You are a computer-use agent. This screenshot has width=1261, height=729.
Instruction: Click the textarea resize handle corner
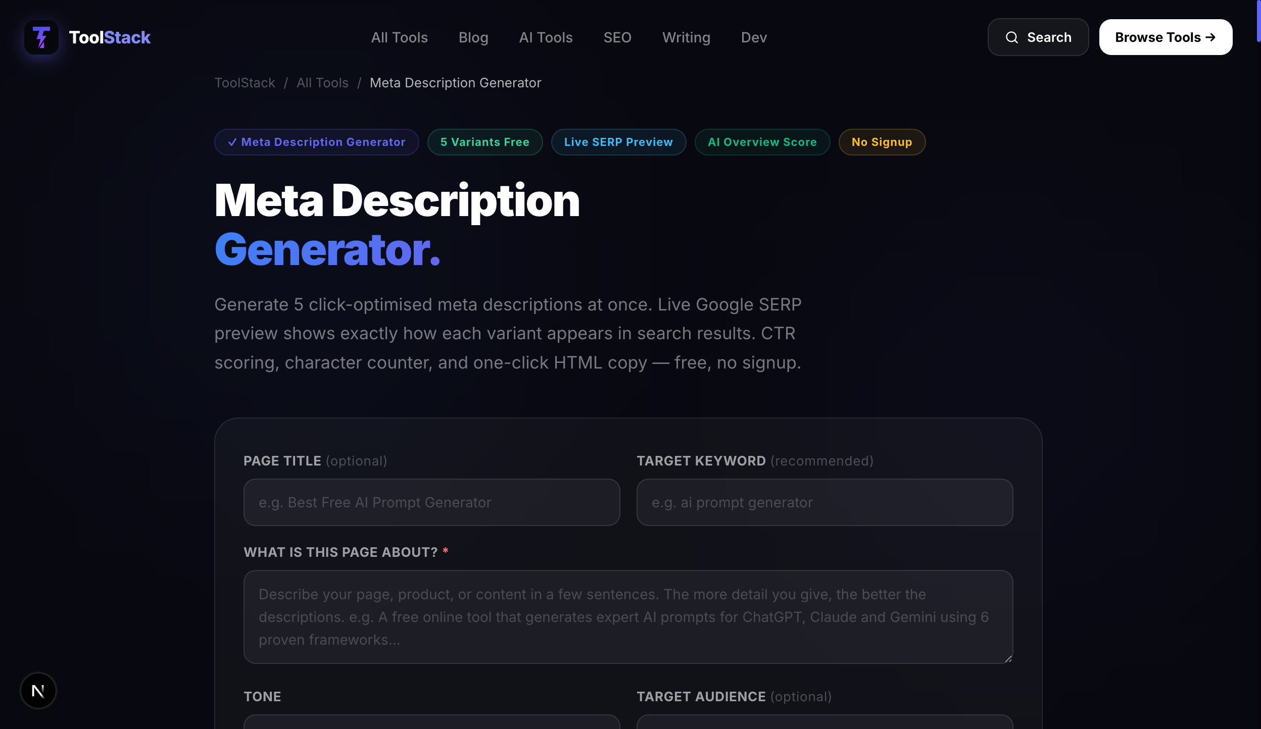[x=1008, y=658]
